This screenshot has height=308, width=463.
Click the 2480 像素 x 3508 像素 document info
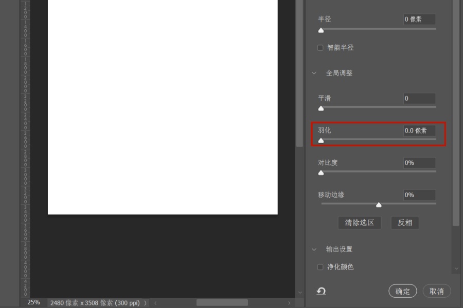[x=95, y=303]
